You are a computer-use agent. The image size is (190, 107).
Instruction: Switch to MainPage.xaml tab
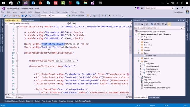click(28, 20)
